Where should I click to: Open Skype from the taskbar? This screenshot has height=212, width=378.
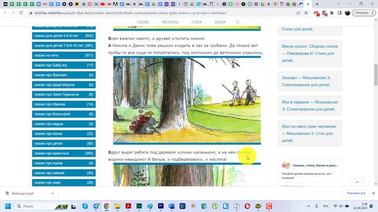coord(85,206)
